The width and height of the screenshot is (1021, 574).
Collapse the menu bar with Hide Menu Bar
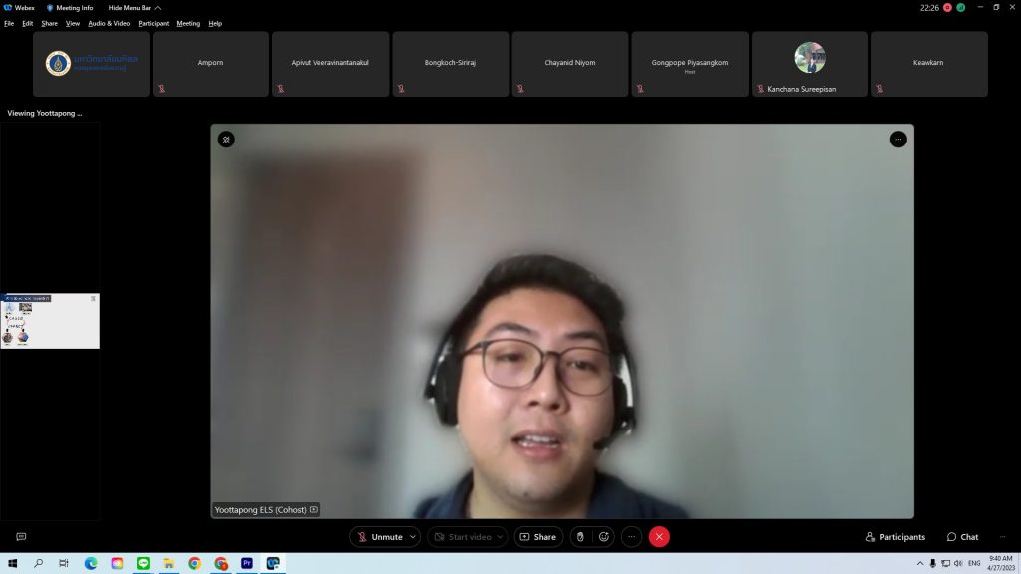coord(134,8)
